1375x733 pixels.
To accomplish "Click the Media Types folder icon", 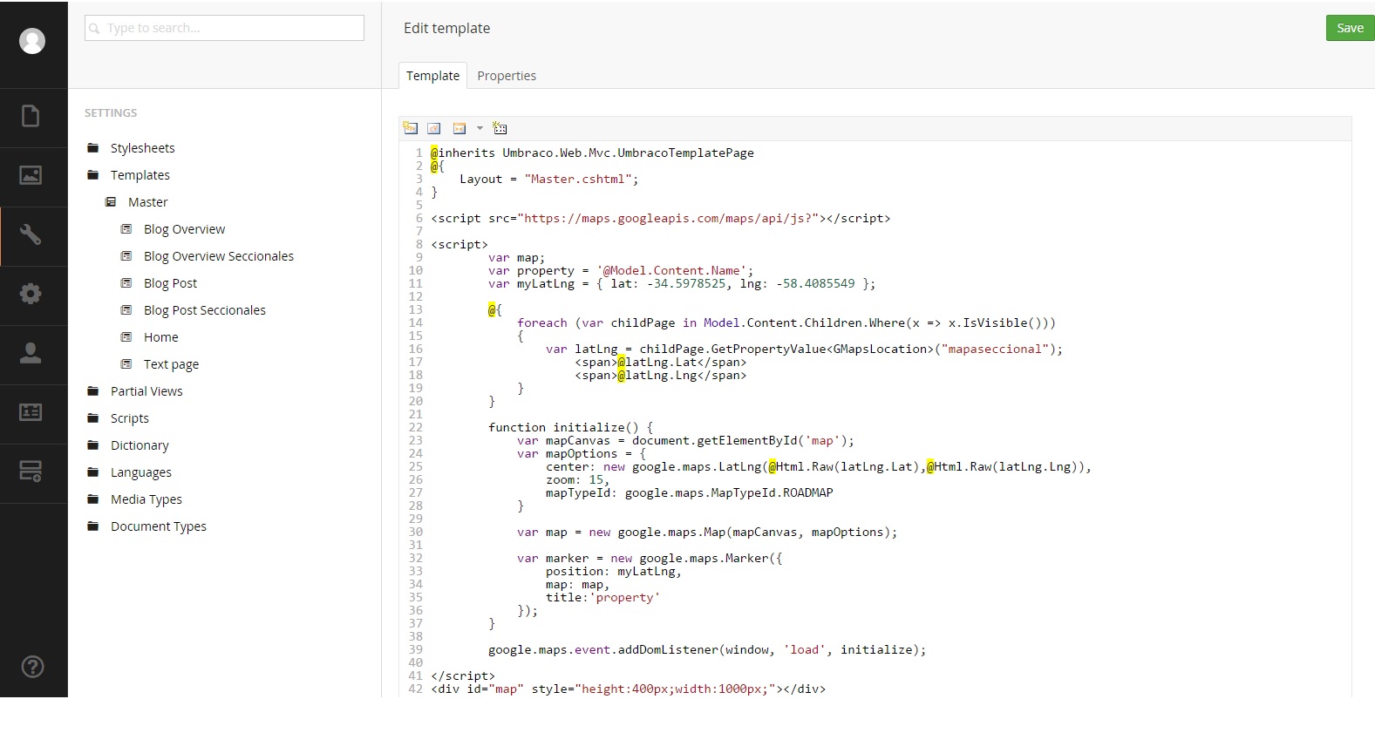I will tap(93, 499).
